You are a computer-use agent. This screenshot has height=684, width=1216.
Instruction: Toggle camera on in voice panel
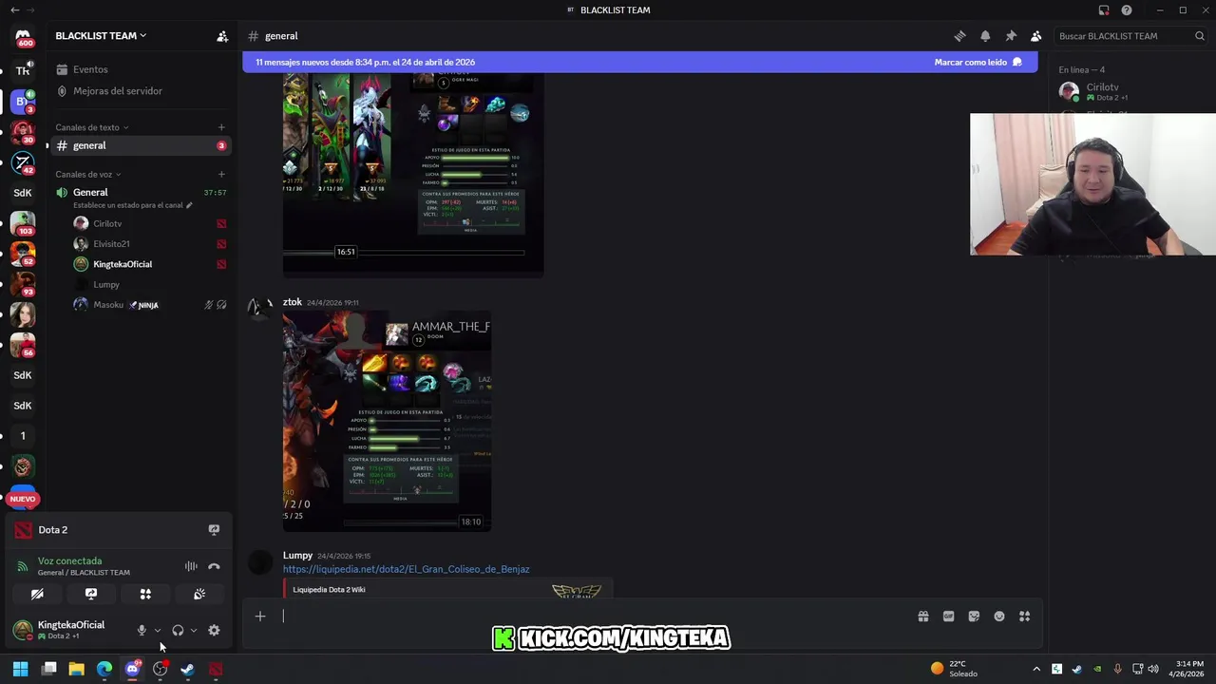pyautogui.click(x=37, y=594)
